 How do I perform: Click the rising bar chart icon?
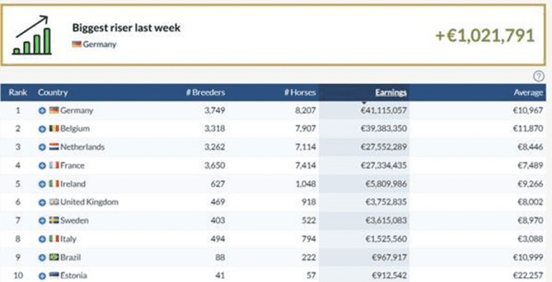pos(32,35)
